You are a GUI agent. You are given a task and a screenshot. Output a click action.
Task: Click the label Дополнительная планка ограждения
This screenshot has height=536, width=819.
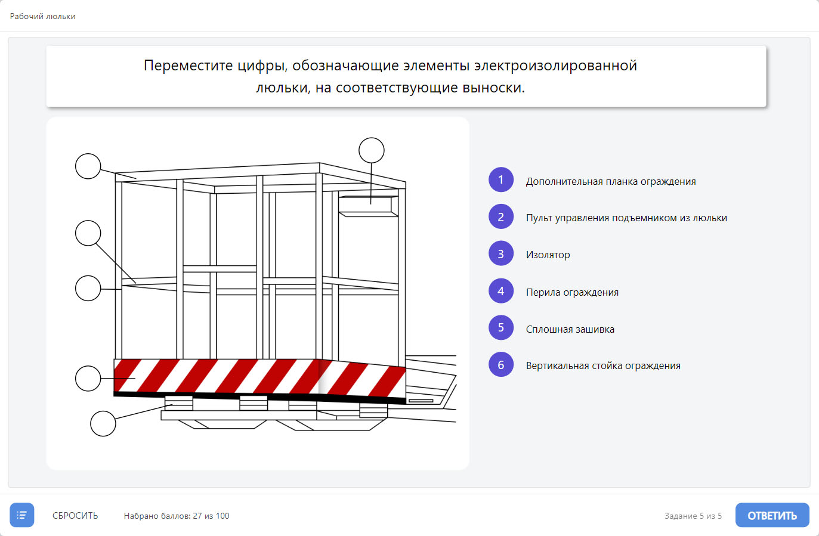point(611,181)
